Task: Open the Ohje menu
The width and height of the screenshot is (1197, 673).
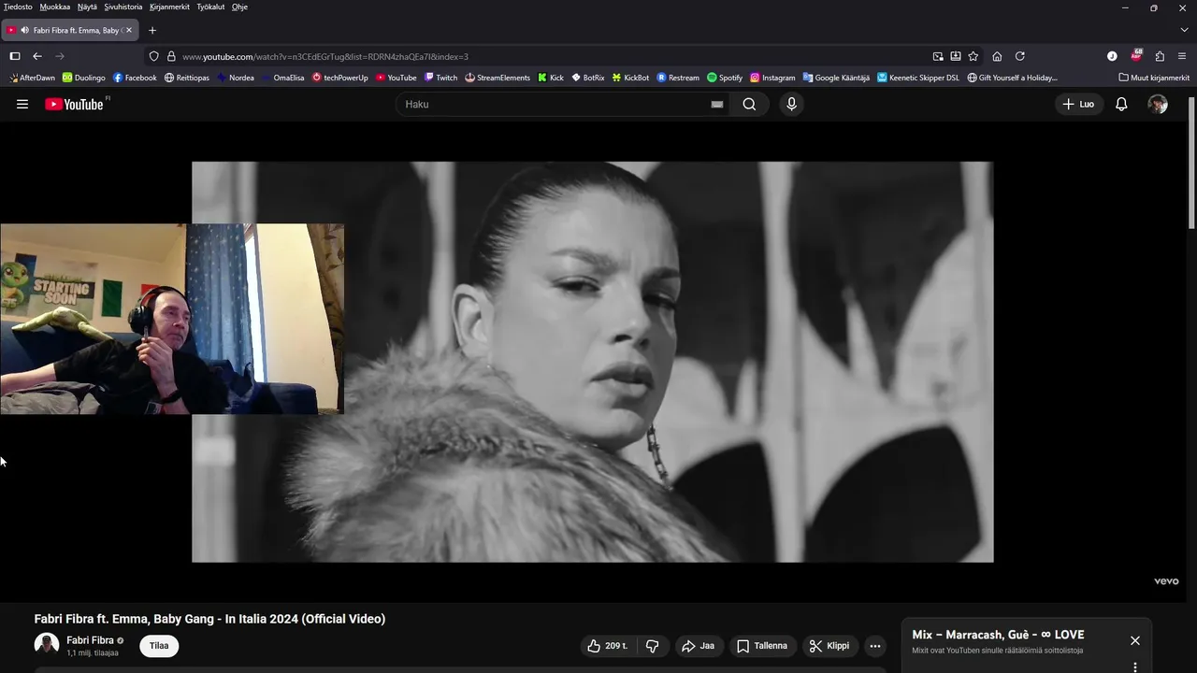Action: 239,7
